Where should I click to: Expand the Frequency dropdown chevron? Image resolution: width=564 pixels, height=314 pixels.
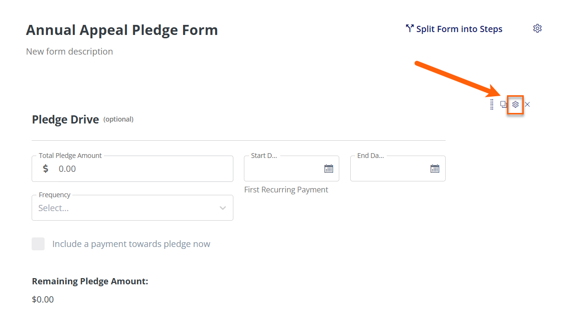223,208
